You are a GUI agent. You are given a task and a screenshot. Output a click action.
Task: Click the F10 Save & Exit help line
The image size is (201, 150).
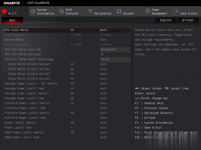point(148,127)
